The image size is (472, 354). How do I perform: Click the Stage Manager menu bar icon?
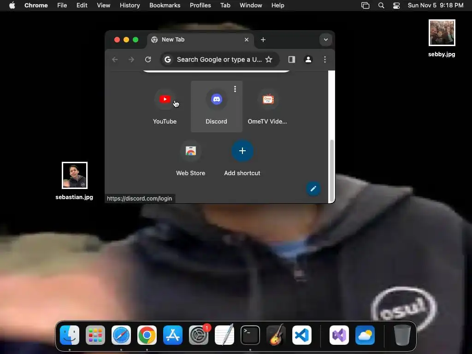click(365, 6)
